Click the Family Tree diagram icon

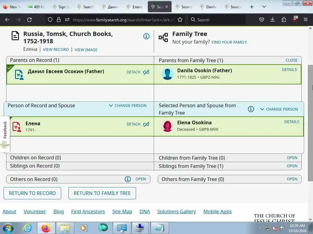coord(163,37)
